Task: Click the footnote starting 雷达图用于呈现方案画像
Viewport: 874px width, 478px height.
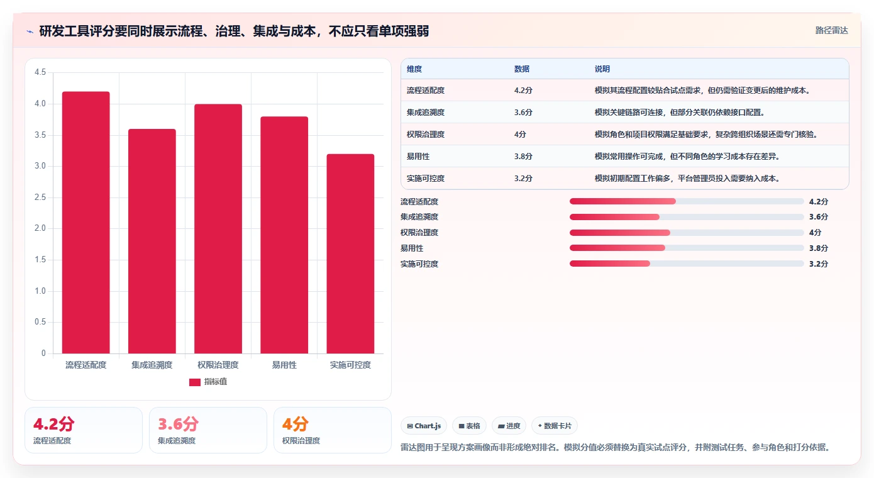Action: pyautogui.click(x=616, y=448)
